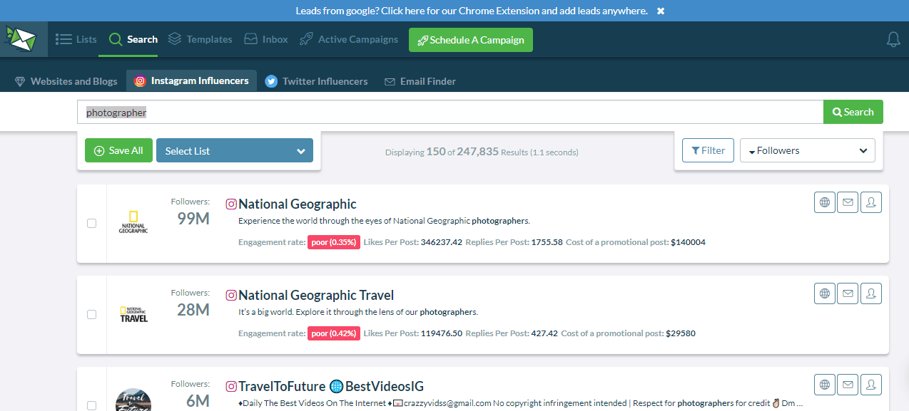This screenshot has height=411, width=909.
Task: Select the National Geographic Travel checkbox
Action: pyautogui.click(x=91, y=314)
